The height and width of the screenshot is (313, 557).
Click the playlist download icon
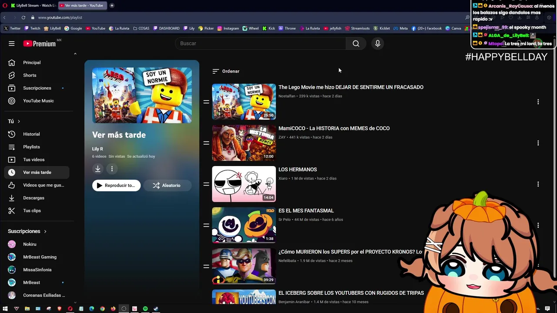[x=98, y=169]
